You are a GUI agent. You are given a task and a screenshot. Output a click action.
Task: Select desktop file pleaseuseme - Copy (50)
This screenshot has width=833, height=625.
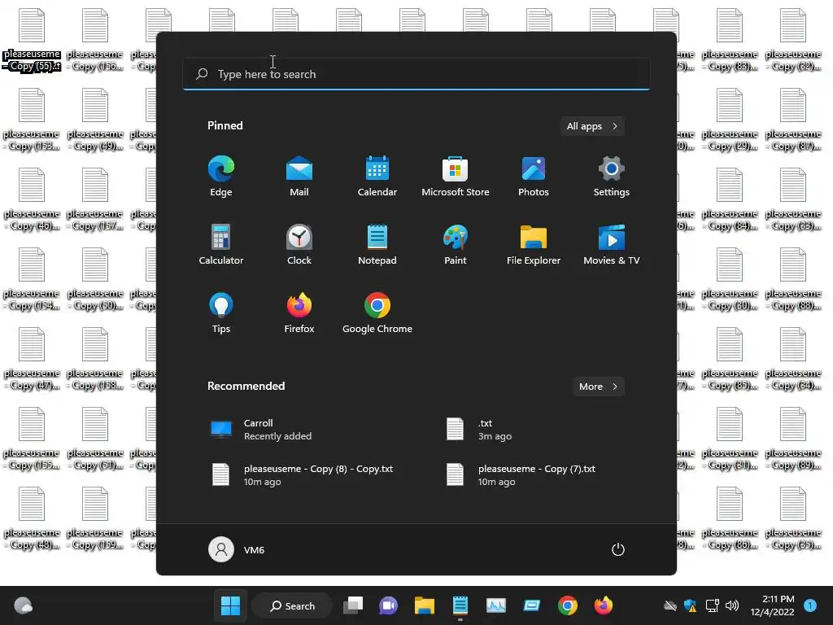click(x=95, y=280)
